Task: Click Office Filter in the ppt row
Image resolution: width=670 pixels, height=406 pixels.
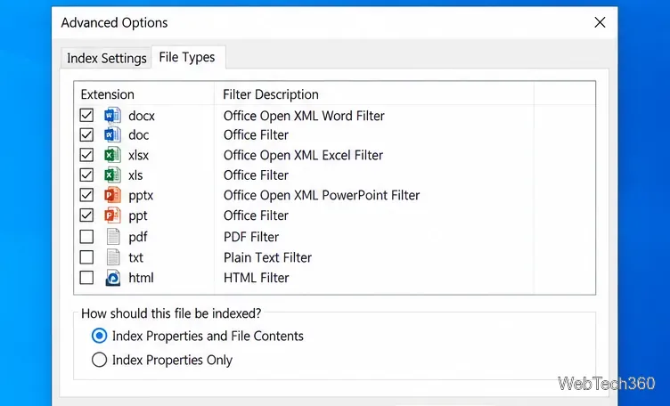Action: pyautogui.click(x=256, y=215)
